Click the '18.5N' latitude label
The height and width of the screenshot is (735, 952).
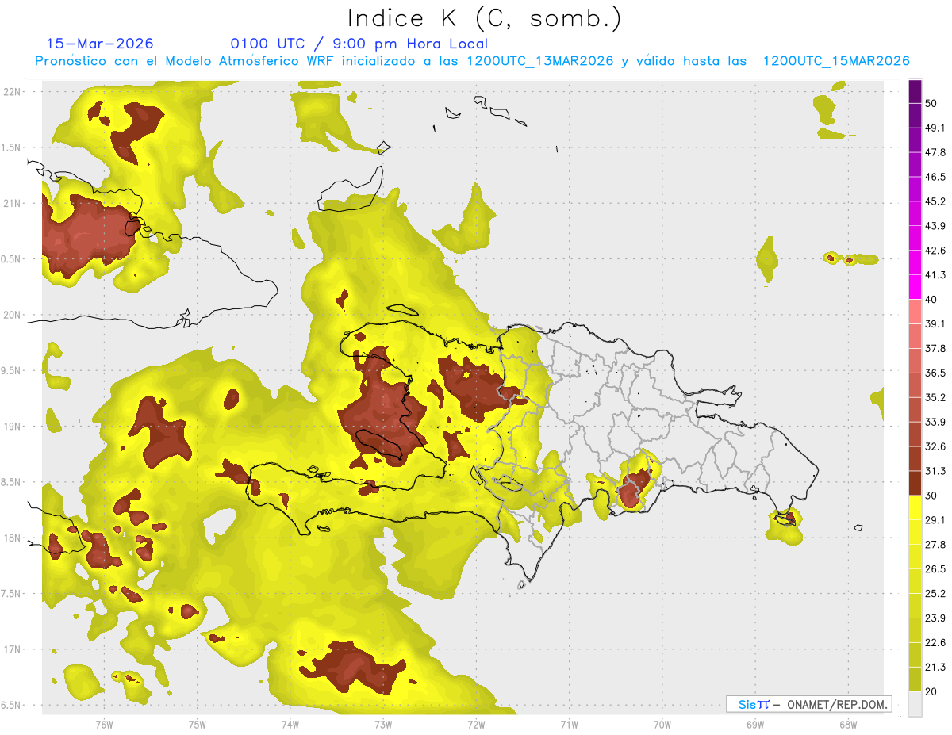click(x=9, y=482)
